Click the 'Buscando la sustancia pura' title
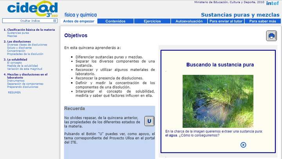Viewport: 282px width, 159px height. pos(220,65)
